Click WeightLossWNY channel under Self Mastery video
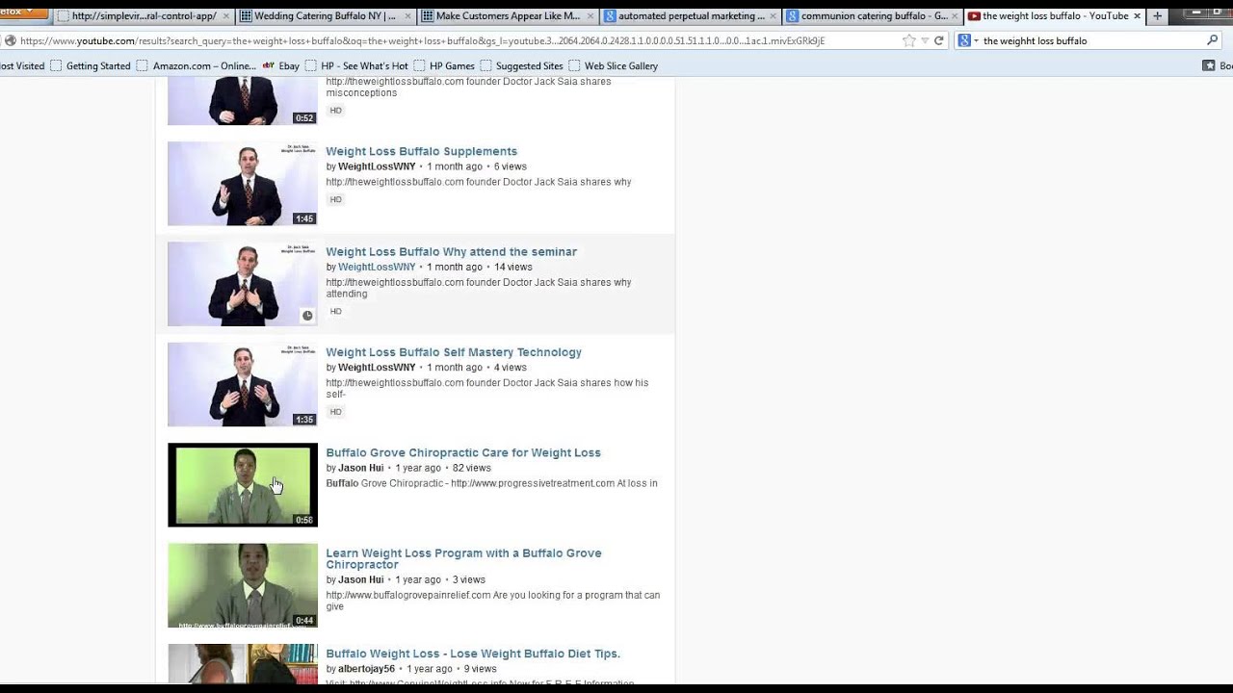This screenshot has height=693, width=1233. (377, 367)
